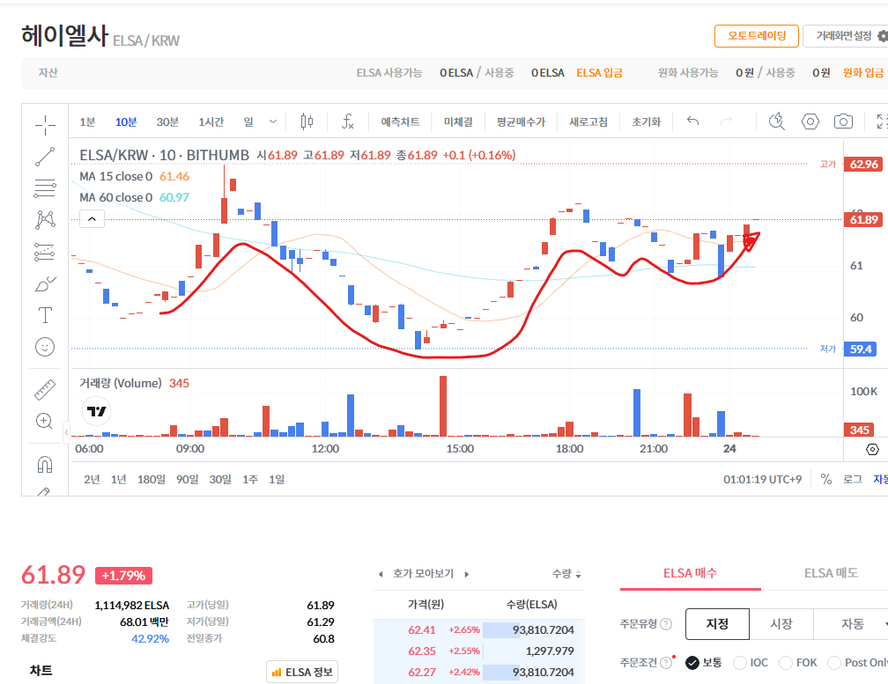Open timezone setting 01:01:19 UTC+9
This screenshot has width=888, height=684.
click(762, 479)
